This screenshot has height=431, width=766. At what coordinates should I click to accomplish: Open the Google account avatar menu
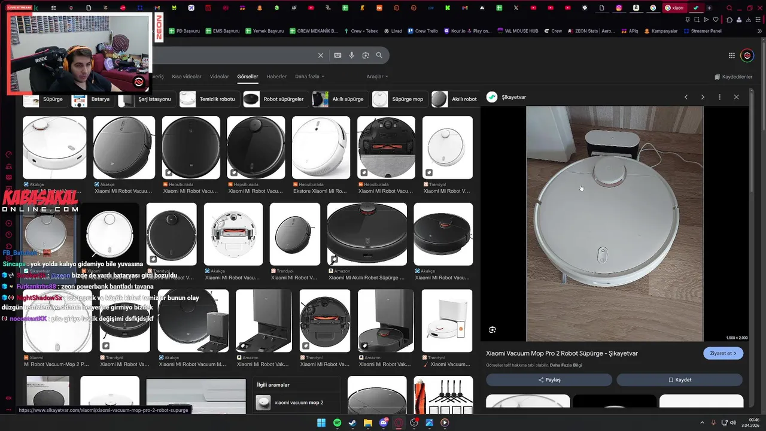(747, 56)
